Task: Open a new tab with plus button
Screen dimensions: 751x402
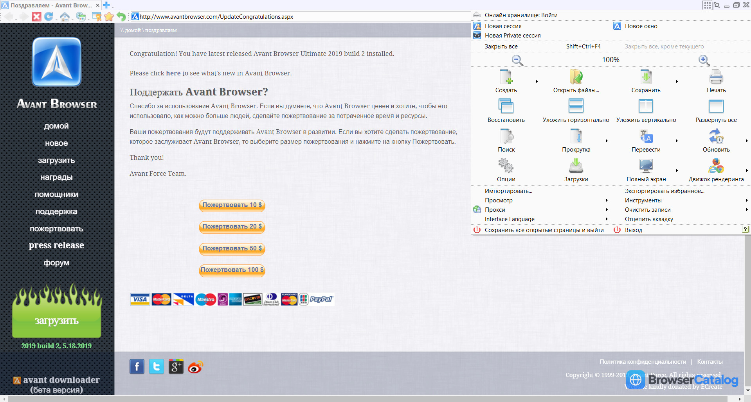Action: tap(106, 5)
